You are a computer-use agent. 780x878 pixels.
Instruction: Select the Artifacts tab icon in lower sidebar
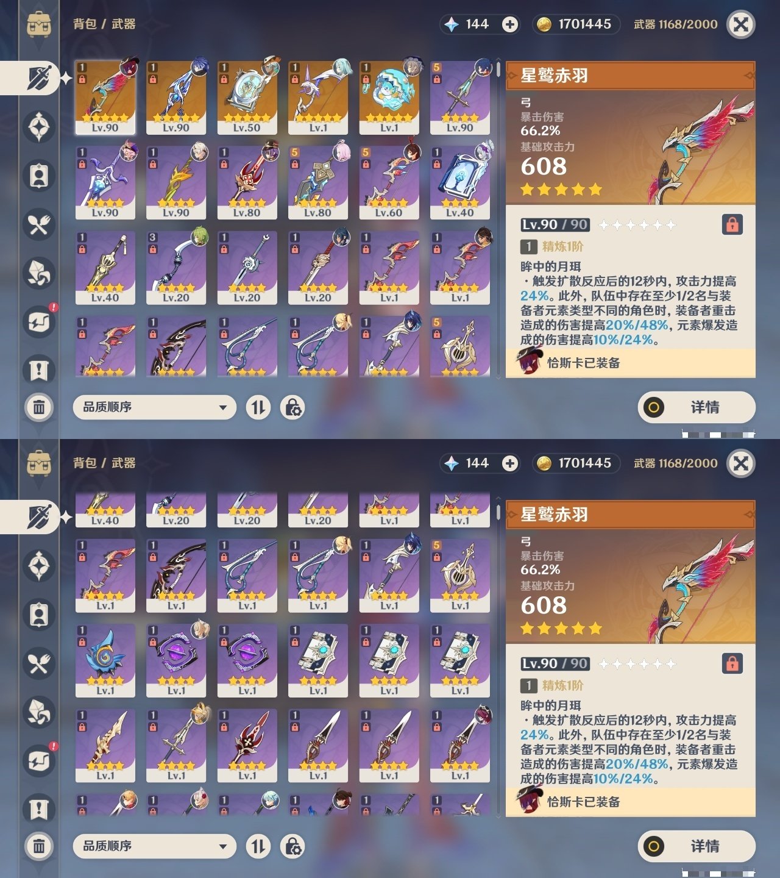click(39, 566)
